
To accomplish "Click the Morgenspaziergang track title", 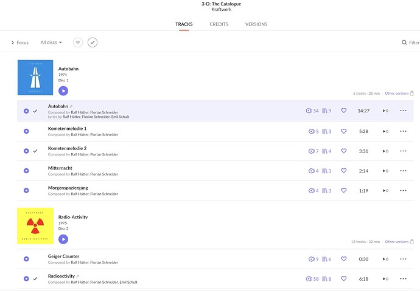I will [x=68, y=188].
